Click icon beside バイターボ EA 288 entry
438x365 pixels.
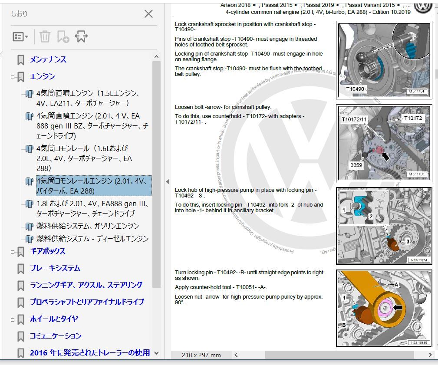pyautogui.click(x=29, y=181)
